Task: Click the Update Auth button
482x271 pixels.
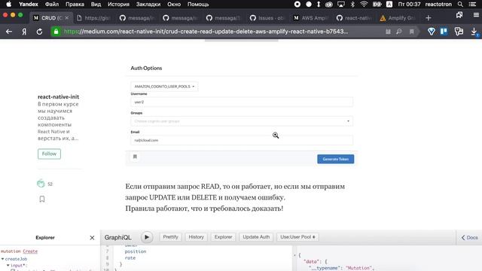Action: (256, 237)
